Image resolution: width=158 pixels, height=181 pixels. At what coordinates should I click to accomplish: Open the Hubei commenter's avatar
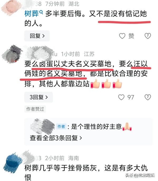[x=12, y=8]
